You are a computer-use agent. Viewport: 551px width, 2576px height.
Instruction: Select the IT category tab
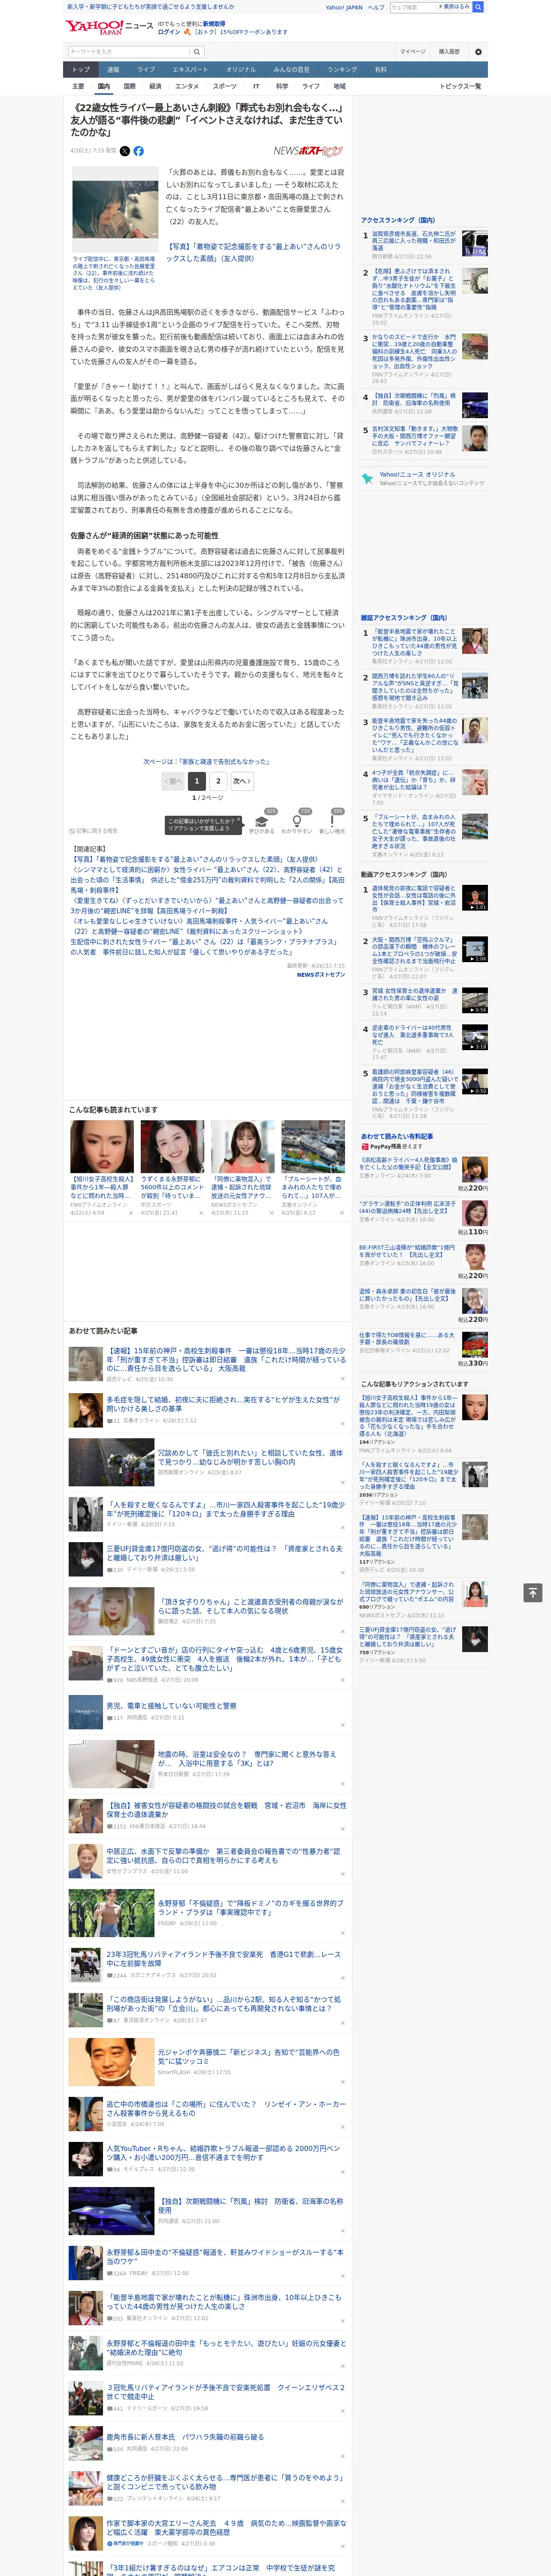256,86
